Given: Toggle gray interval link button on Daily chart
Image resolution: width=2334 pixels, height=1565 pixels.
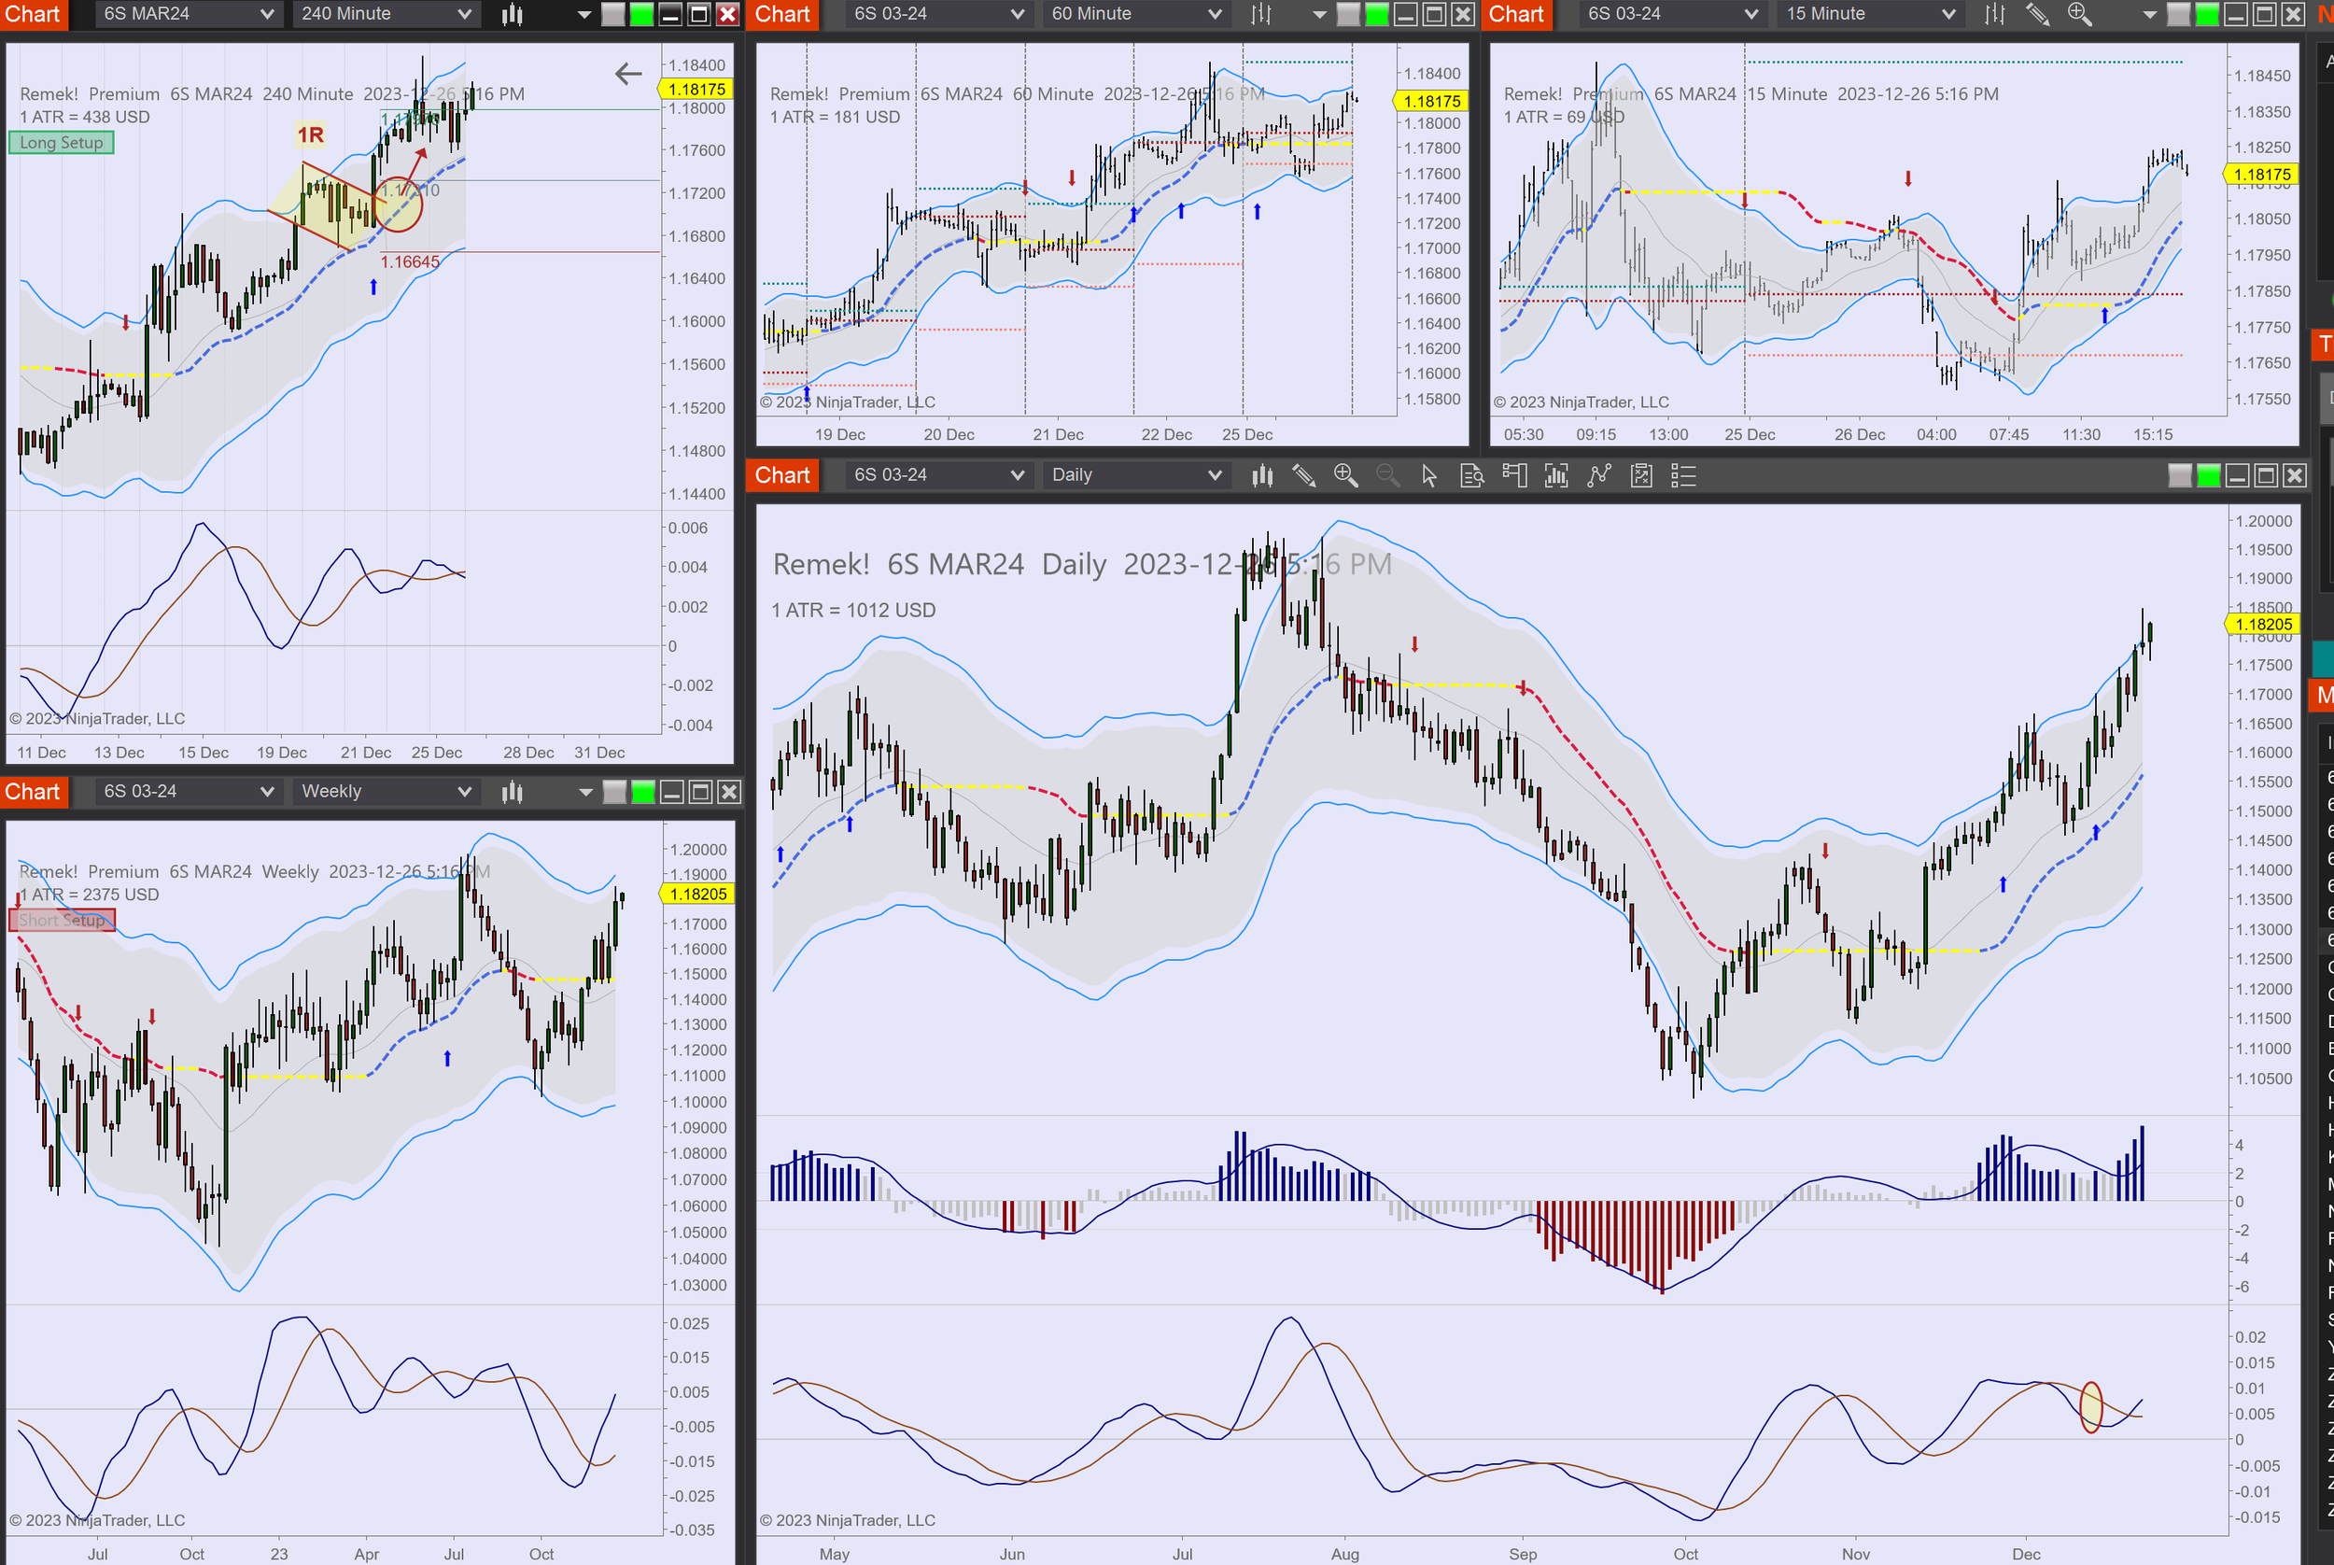Looking at the screenshot, I should pyautogui.click(x=2179, y=475).
